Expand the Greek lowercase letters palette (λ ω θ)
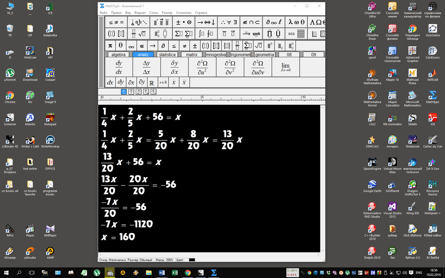The image size is (445, 278). (x=297, y=22)
